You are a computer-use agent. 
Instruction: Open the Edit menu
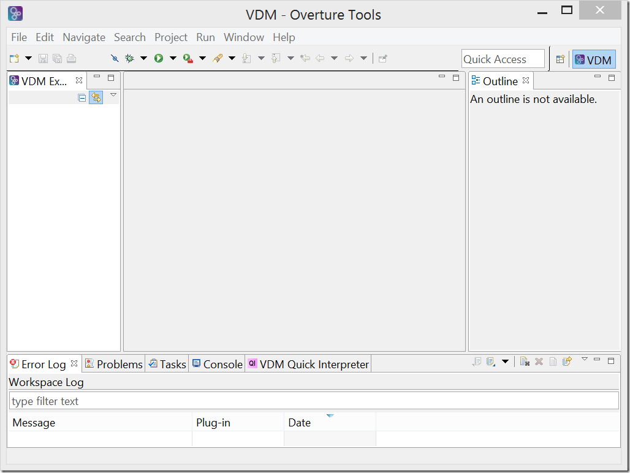(x=45, y=37)
